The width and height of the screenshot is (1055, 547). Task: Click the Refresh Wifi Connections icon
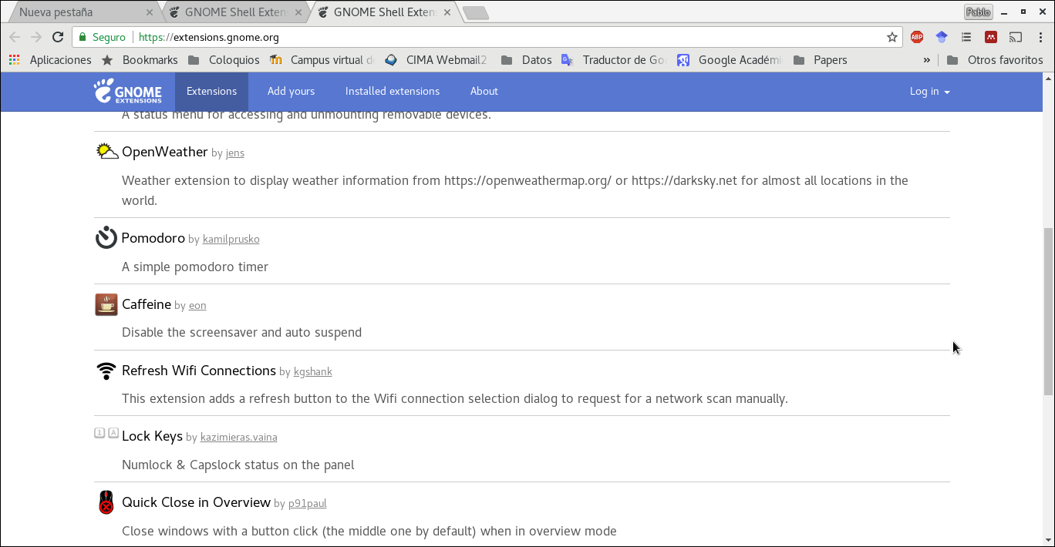[106, 371]
